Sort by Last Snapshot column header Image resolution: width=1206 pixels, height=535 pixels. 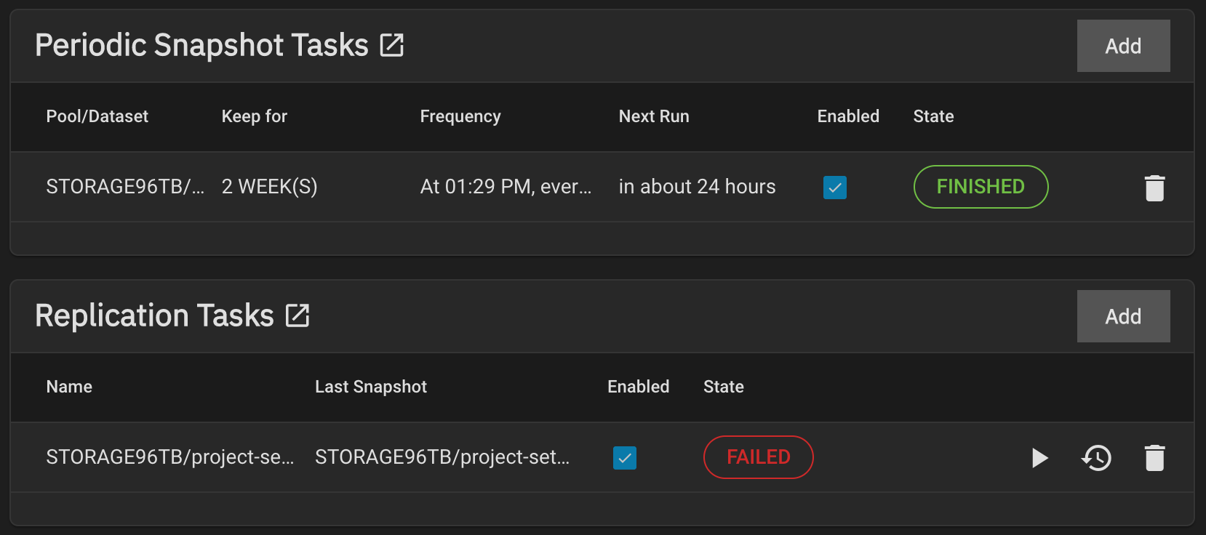371,387
